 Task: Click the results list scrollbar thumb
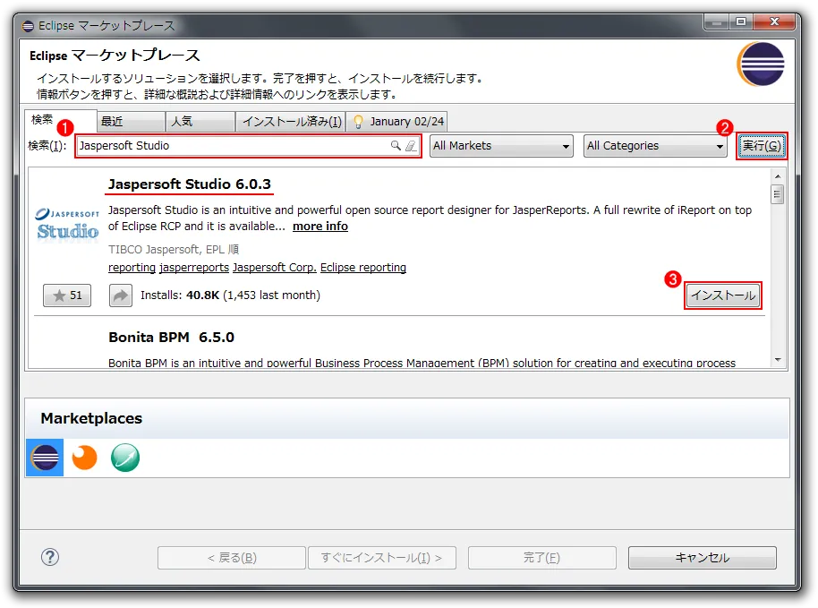point(778,194)
